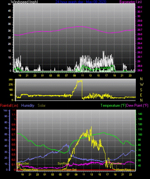
Task: Click the "15" hour label below bottom chart
Action: tap(99, 174)
